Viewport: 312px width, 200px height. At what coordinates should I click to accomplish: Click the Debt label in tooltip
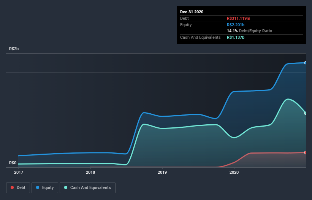click(x=184, y=18)
